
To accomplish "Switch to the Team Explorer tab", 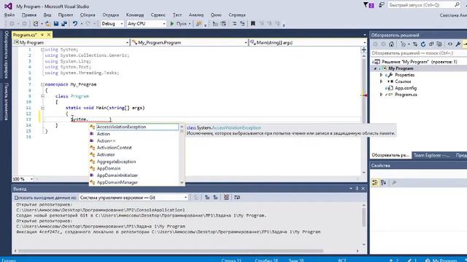I will (431, 155).
